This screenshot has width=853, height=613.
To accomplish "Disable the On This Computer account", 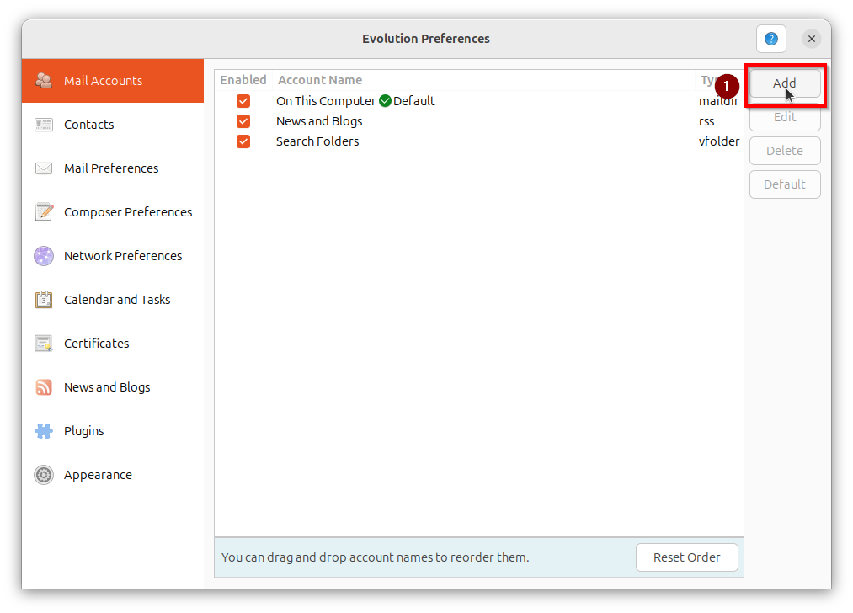I will (243, 100).
